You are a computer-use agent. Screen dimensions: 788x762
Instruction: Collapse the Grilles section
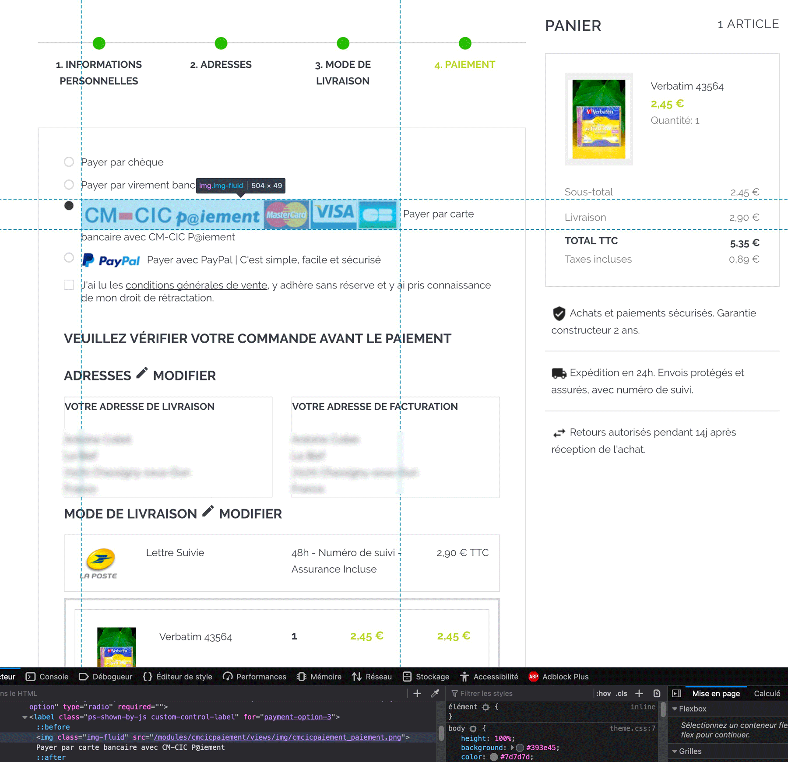point(675,751)
